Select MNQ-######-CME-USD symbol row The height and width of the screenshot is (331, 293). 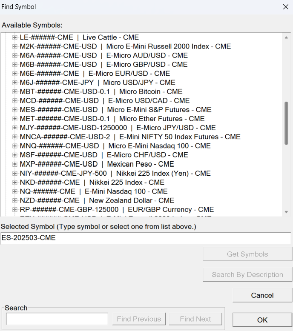[115, 146]
